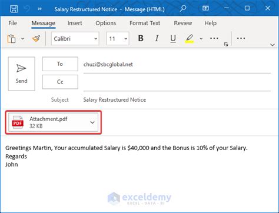Click the Paste clipboard icon
Image resolution: width=279 pixels, height=213 pixels.
pyautogui.click(x=11, y=39)
